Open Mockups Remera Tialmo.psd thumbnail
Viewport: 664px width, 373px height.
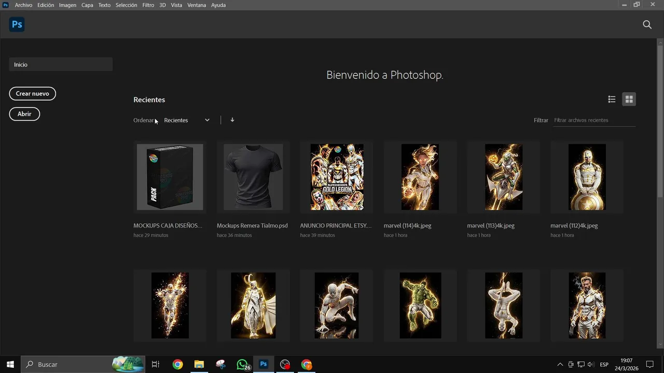253,177
